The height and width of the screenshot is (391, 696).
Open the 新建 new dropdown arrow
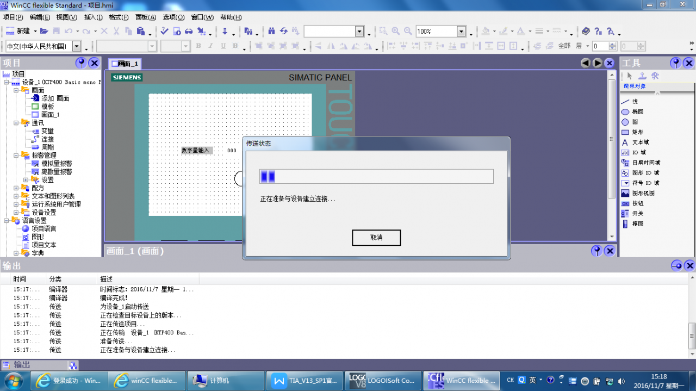point(35,32)
